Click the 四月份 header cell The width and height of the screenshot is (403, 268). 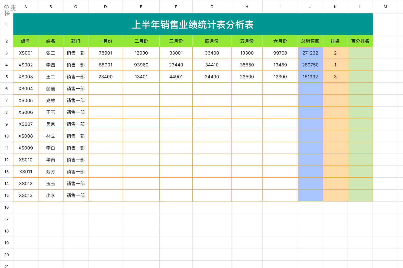212,41
